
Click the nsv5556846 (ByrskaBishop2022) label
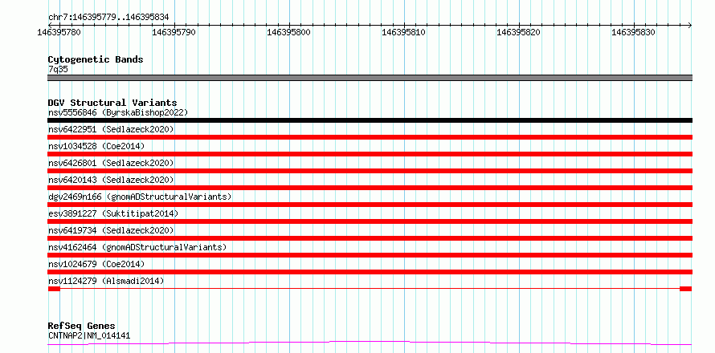[117, 112]
